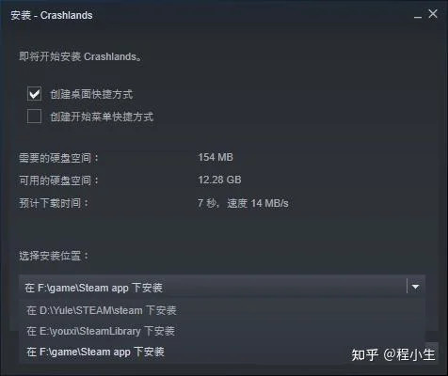The height and width of the screenshot is (376, 448).
Task: Click the 创建开始菜单快捷方式 label text
Action: 102,117
